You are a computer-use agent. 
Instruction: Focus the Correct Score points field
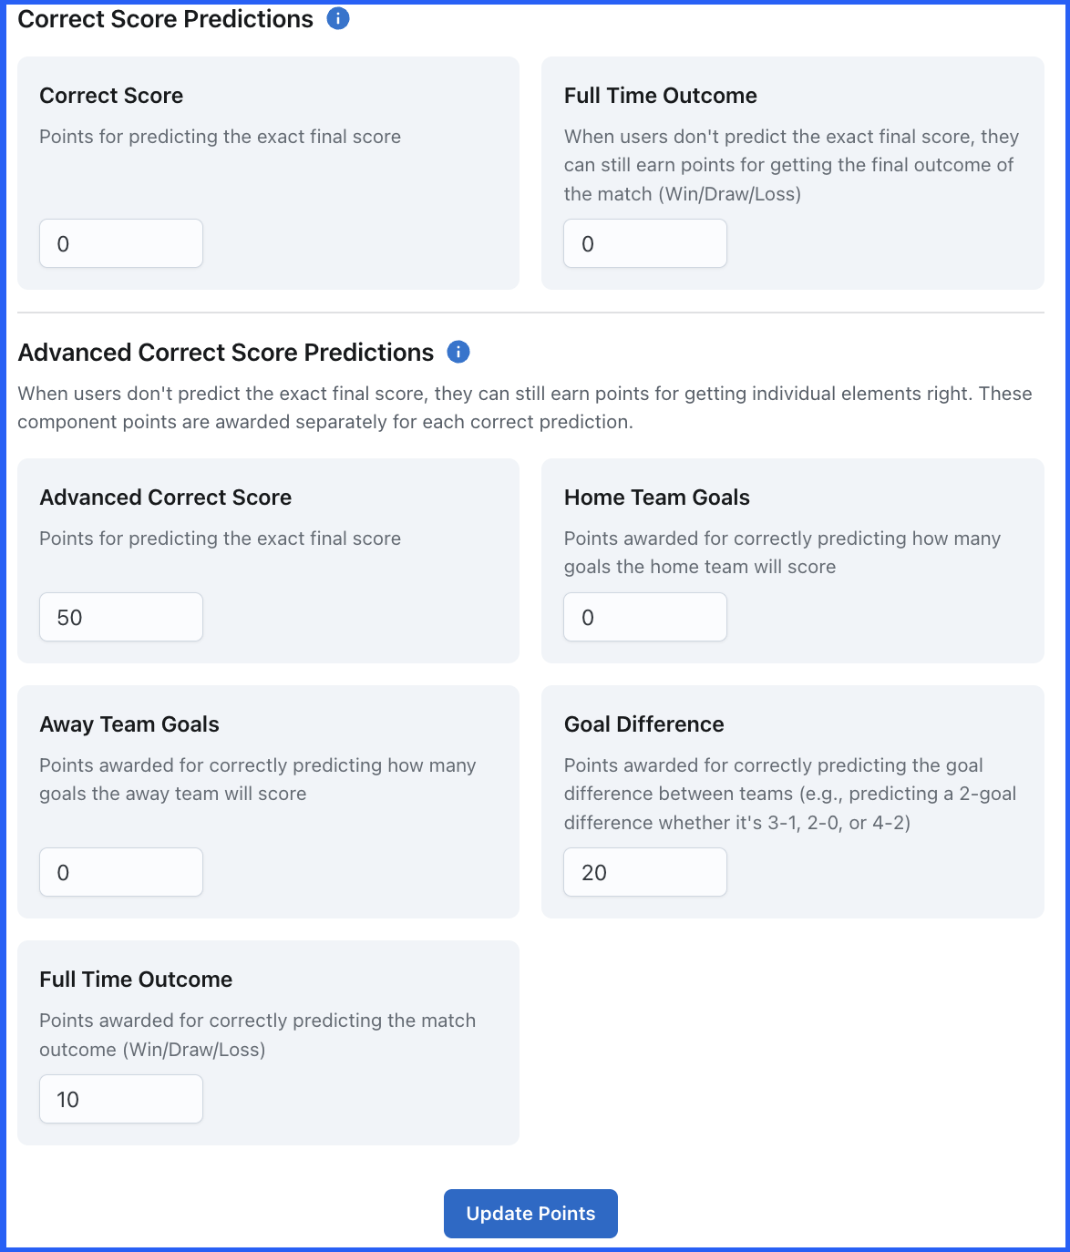pos(121,243)
